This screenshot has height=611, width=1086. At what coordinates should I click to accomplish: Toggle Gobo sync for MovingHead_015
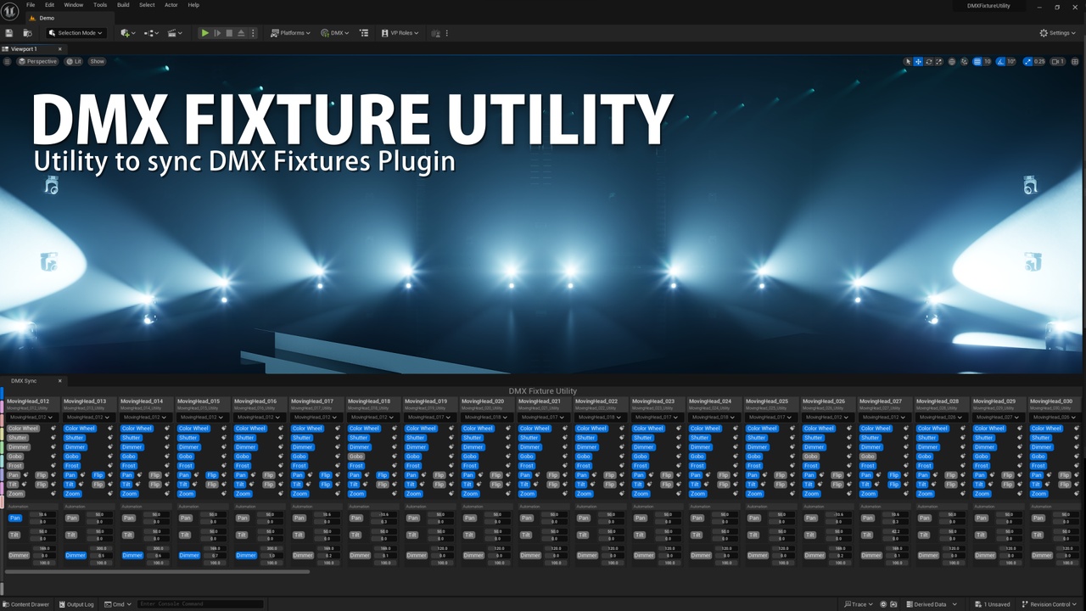pyautogui.click(x=185, y=457)
